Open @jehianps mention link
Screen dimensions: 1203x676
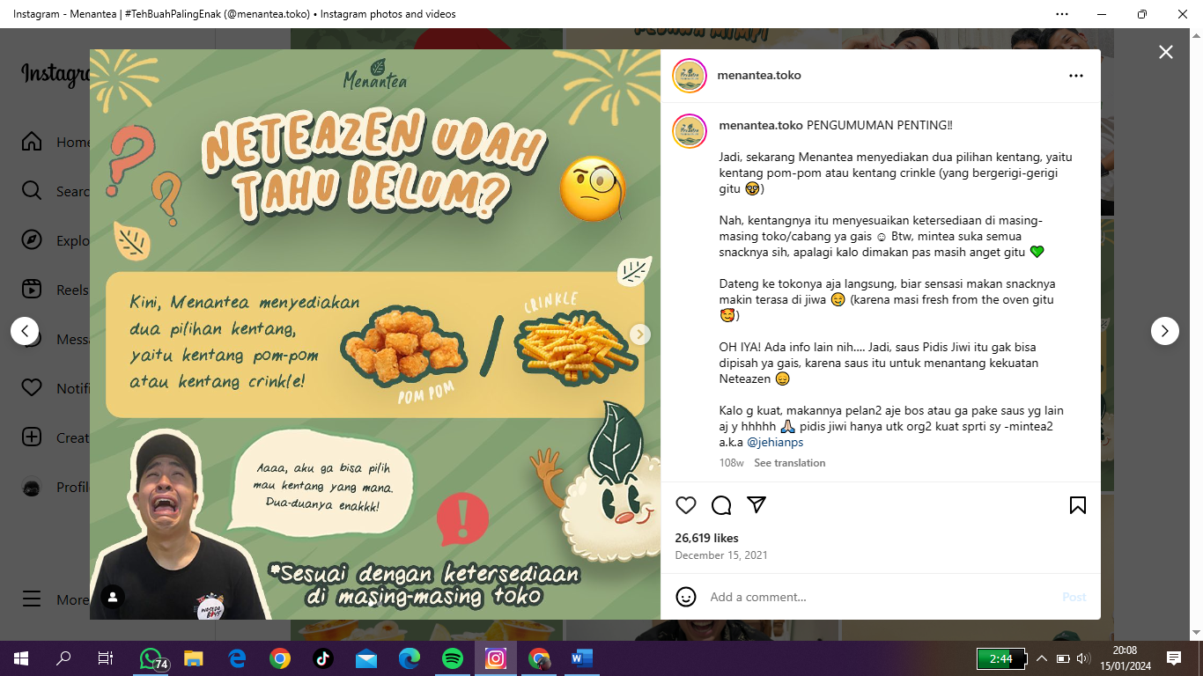click(x=775, y=443)
